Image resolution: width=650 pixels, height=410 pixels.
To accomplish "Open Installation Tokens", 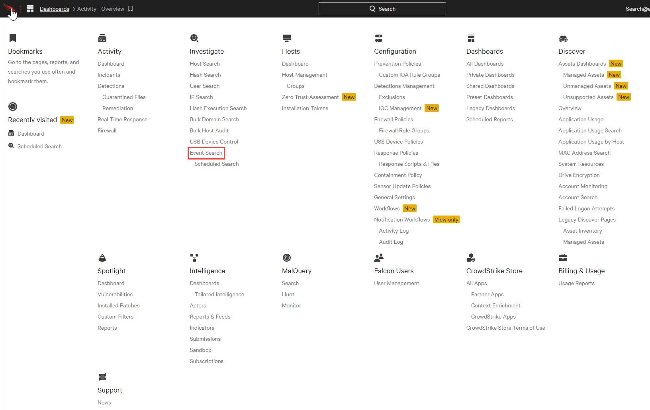I will (x=305, y=108).
